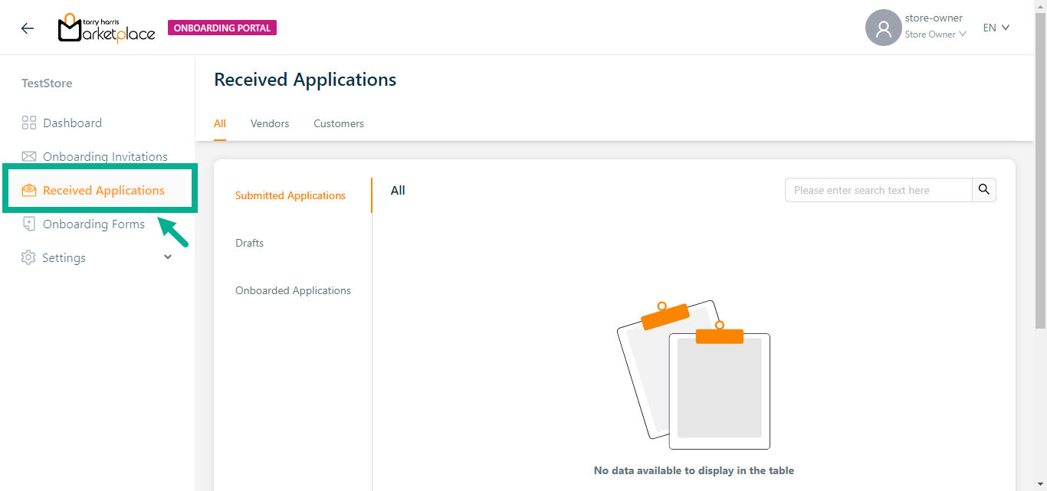The height and width of the screenshot is (491, 1047).
Task: Click the Dashboard grid icon
Action: (29, 123)
